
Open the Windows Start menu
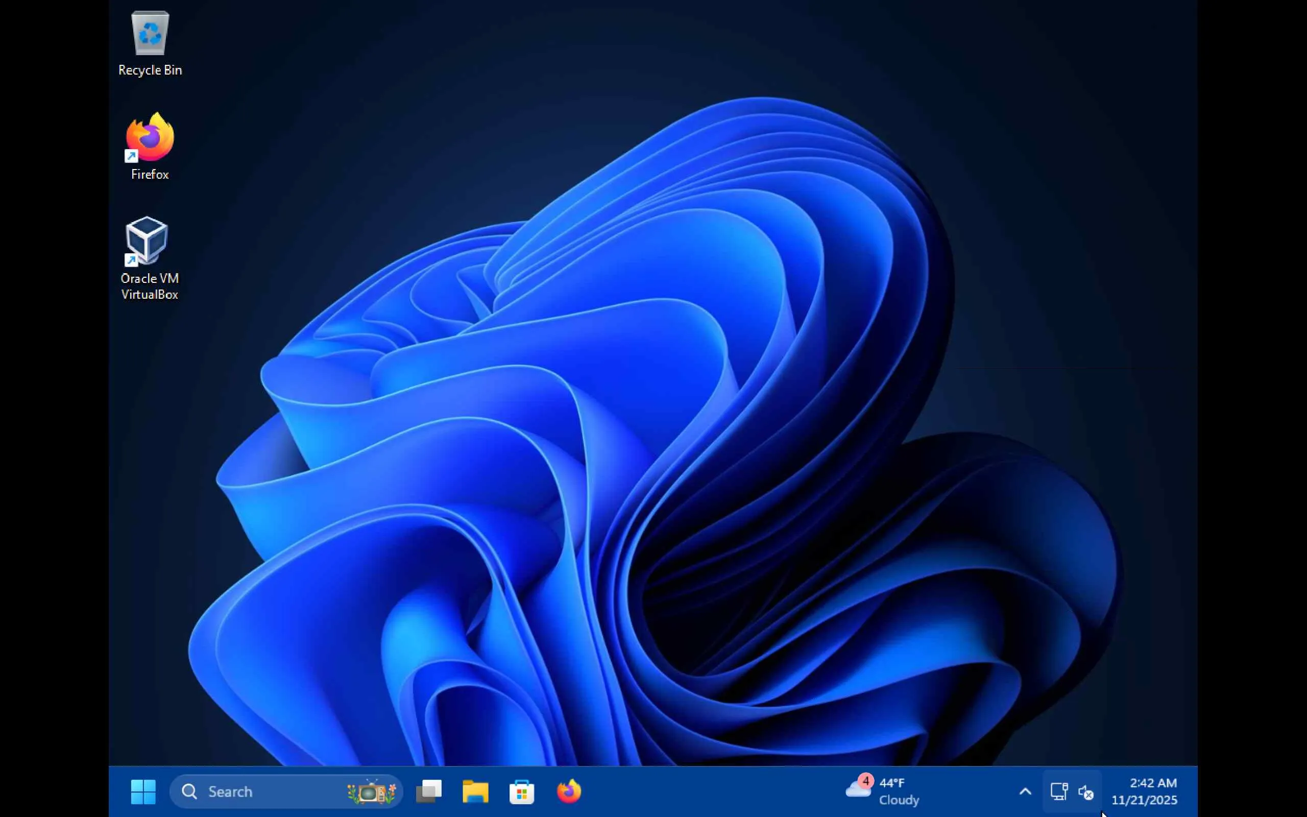[143, 791]
